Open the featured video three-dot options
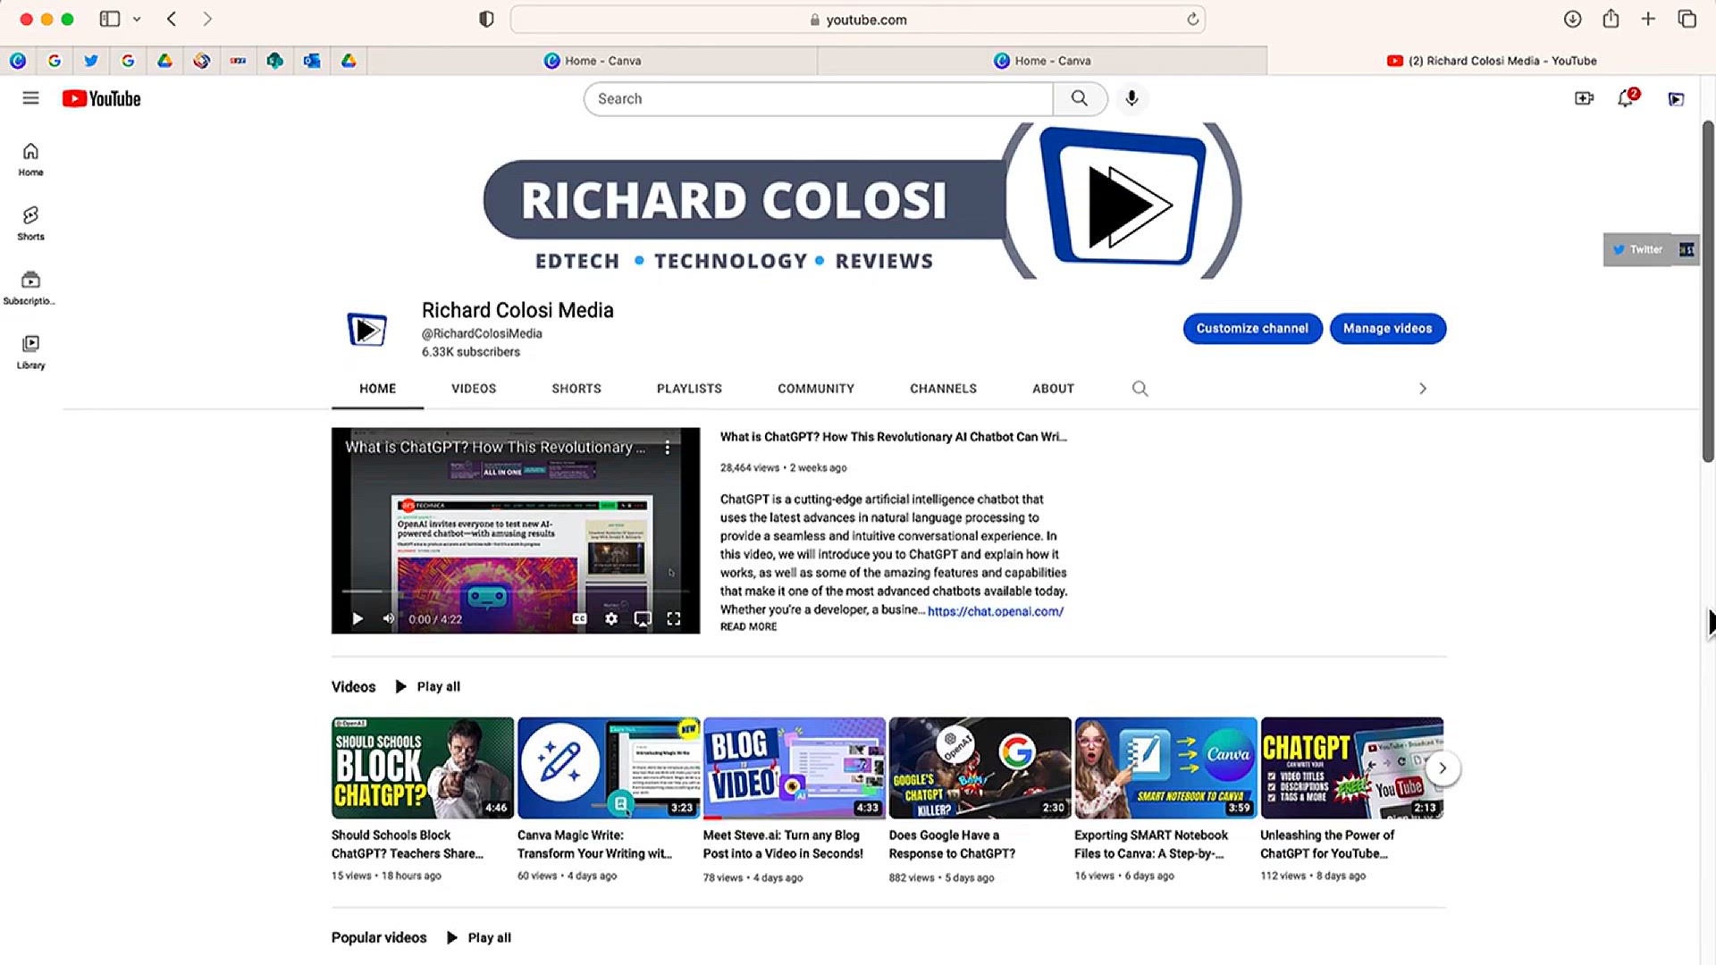 pos(667,448)
